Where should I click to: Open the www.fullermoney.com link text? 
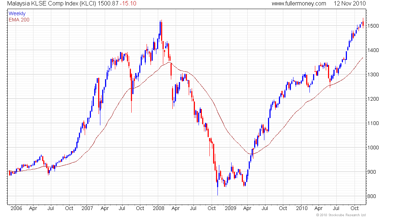point(299,4)
